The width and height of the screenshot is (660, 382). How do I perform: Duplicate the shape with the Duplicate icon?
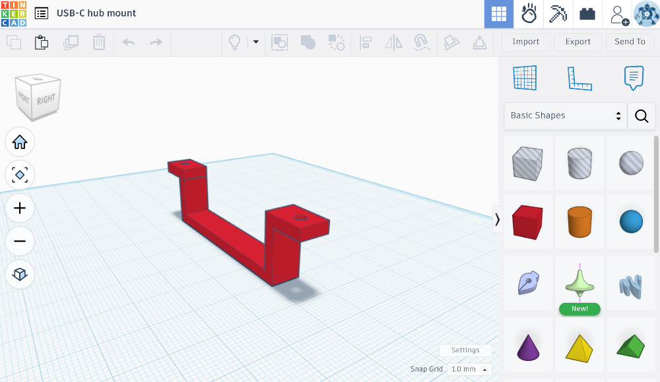coord(72,42)
